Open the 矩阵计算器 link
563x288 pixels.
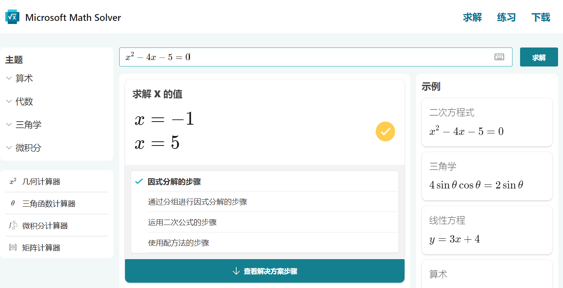click(41, 248)
